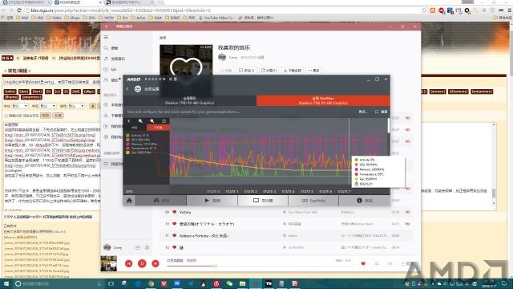The height and width of the screenshot is (289, 513).
Task: Open the third color dropdown in editor
Action: pyautogui.click(x=76, y=106)
